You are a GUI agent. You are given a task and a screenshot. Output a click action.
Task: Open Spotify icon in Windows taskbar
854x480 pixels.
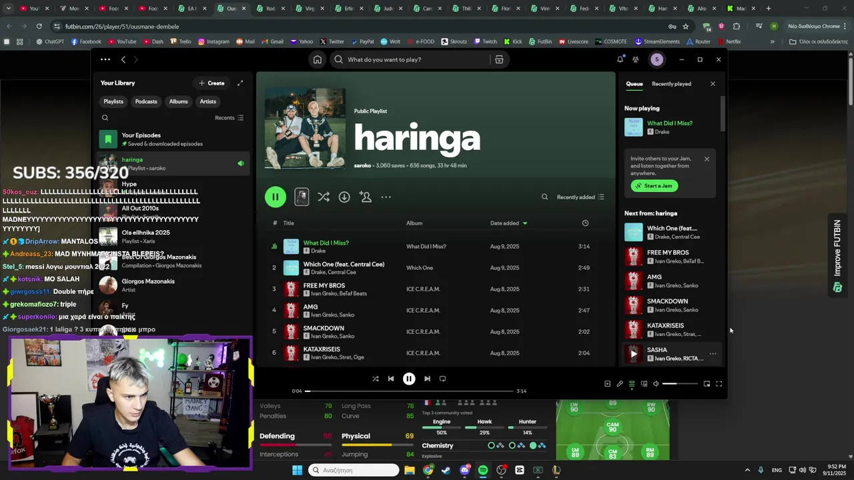[x=483, y=470]
